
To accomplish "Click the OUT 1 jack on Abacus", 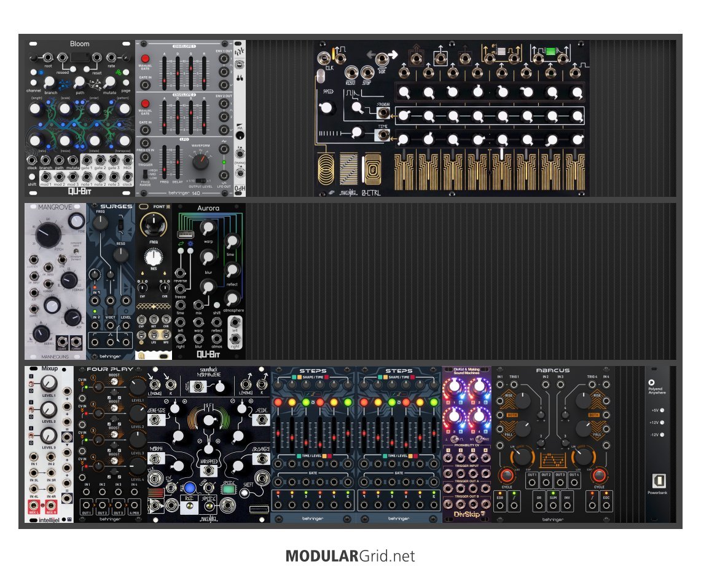I will pos(531,483).
